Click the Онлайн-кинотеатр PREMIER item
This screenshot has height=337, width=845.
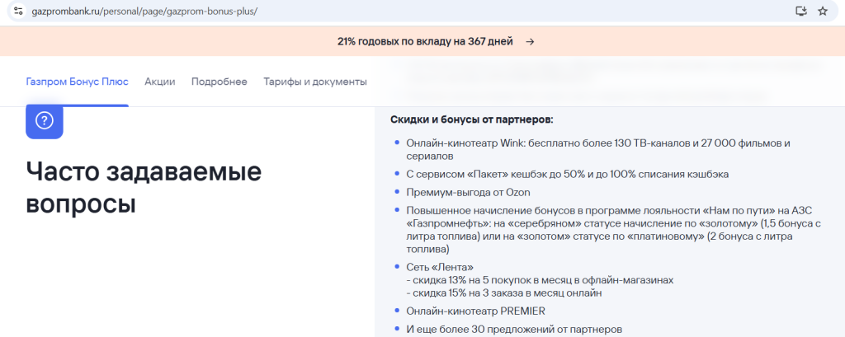[476, 311]
